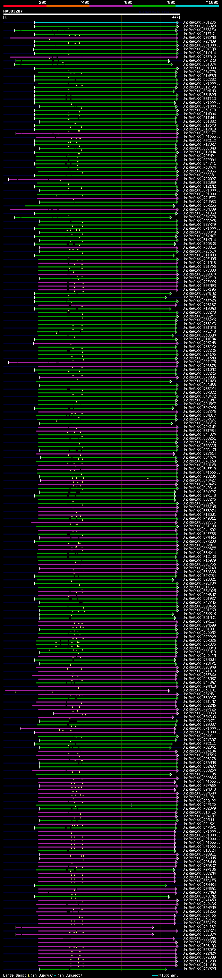Click the cyan alignment bar of UniRef100_A8IZS5
The image size is (222, 978).
(106, 23)
